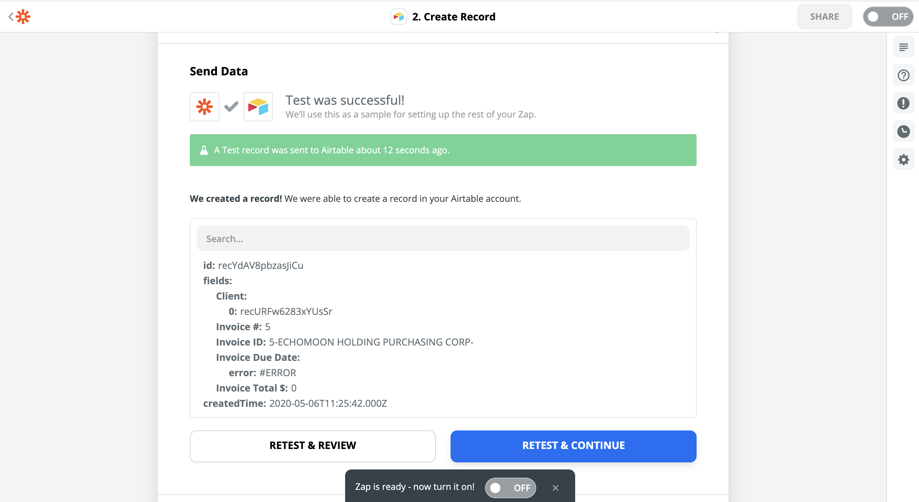Click the Share button

tap(824, 17)
